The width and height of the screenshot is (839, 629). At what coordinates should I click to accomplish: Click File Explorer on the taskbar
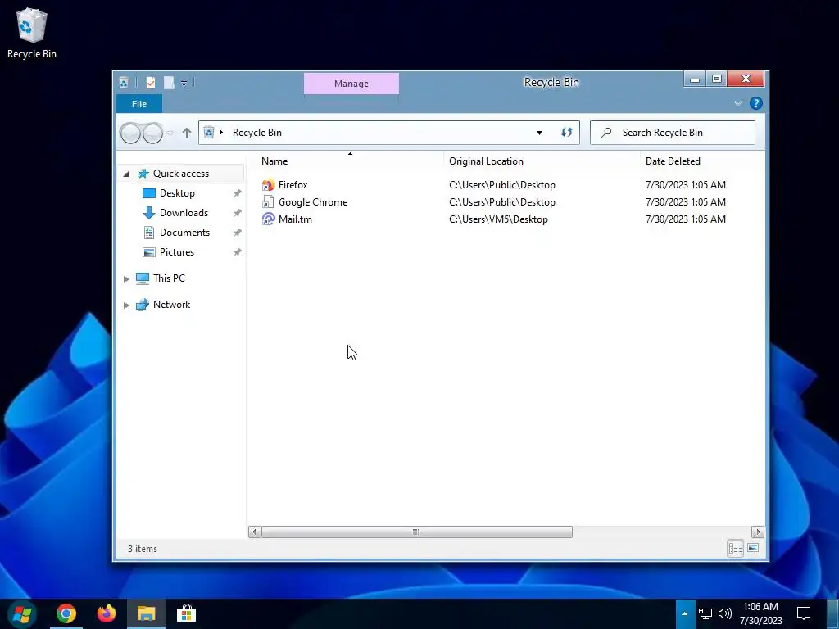[146, 614]
